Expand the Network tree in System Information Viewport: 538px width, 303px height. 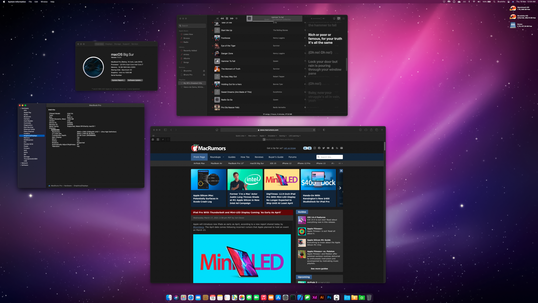[x=20, y=163]
